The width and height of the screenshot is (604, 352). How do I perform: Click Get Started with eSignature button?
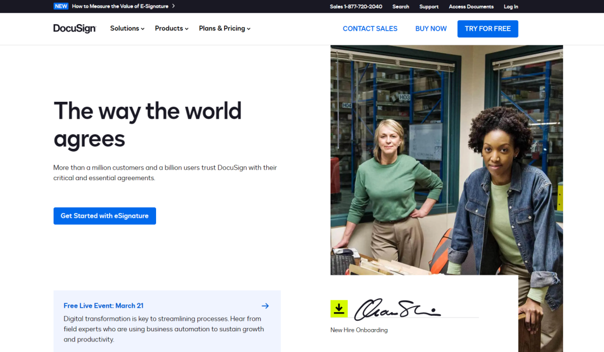point(105,216)
